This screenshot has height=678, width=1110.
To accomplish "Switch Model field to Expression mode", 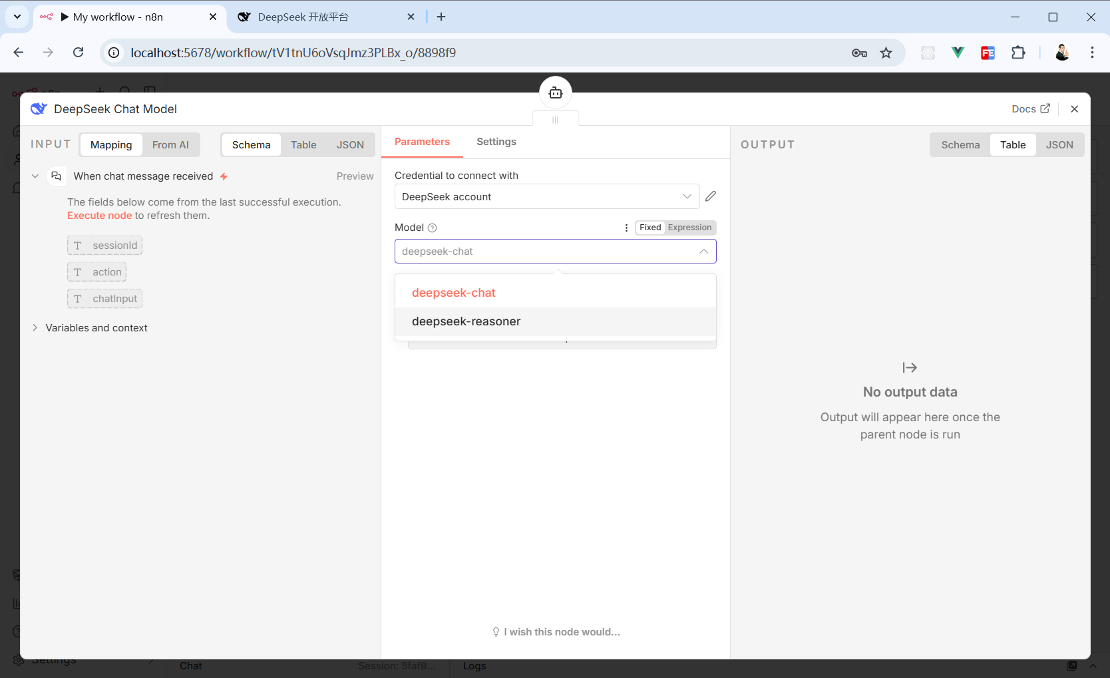I will [x=689, y=228].
